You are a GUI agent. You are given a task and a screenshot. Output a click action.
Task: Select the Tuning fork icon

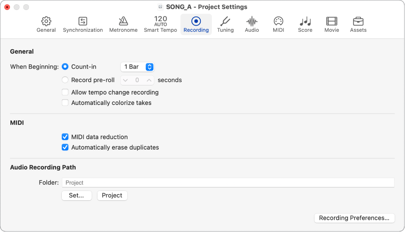coord(225,24)
